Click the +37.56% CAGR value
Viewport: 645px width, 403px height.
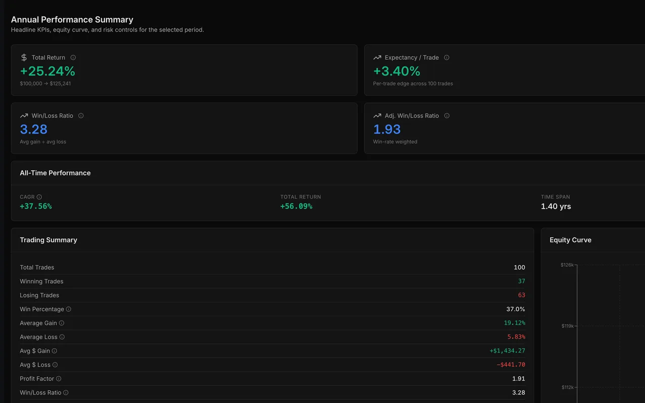click(x=36, y=207)
